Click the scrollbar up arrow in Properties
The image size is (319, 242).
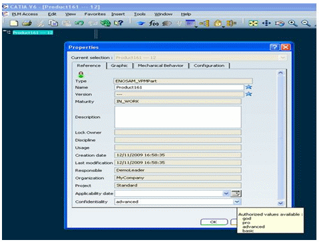[280, 72]
